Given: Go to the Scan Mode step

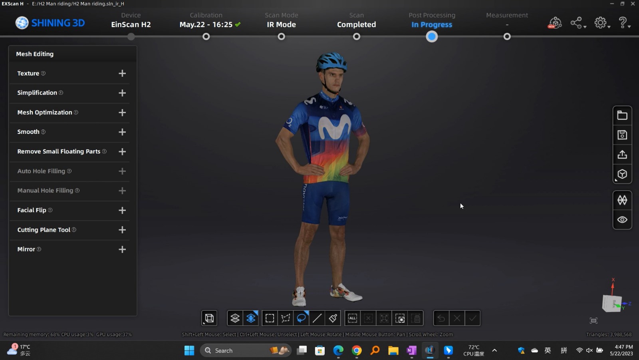Looking at the screenshot, I should pos(282,20).
